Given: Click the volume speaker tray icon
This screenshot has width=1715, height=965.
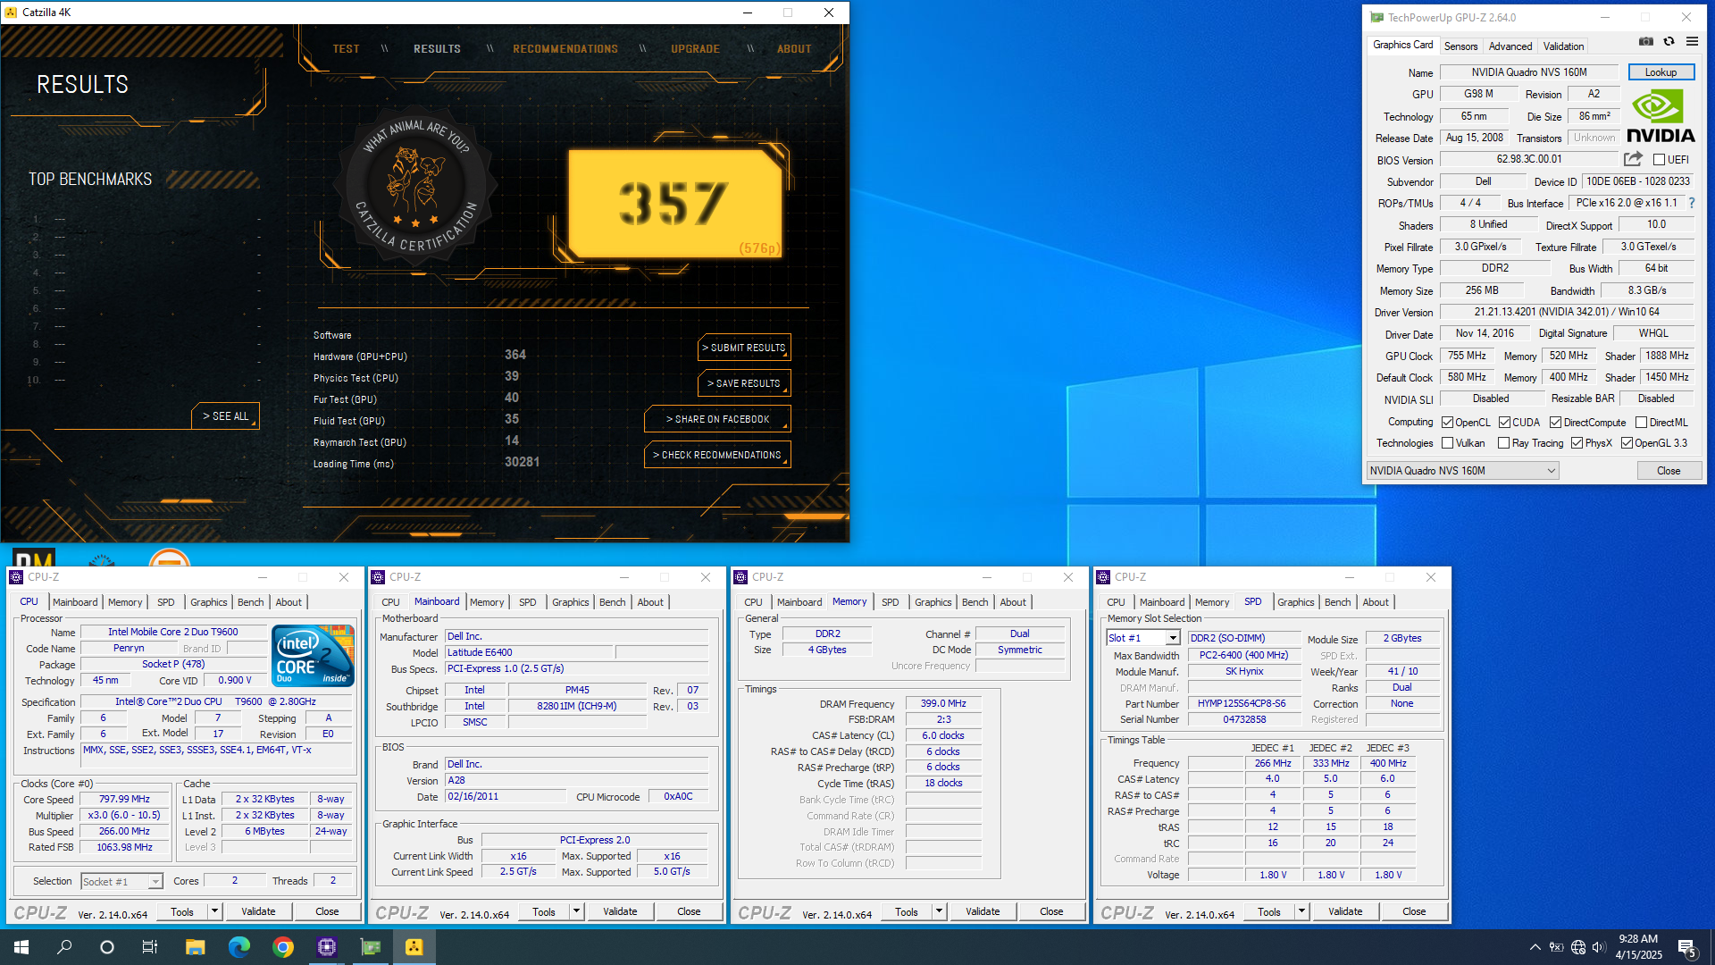Looking at the screenshot, I should pyautogui.click(x=1599, y=947).
